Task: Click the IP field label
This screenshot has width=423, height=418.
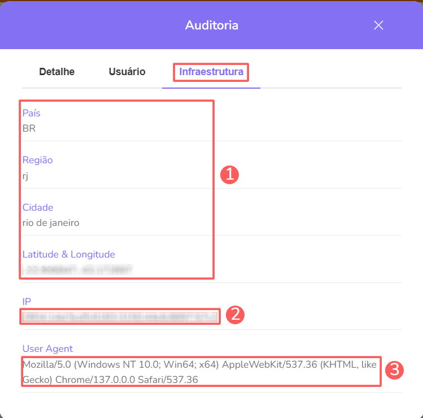Action: (26, 302)
